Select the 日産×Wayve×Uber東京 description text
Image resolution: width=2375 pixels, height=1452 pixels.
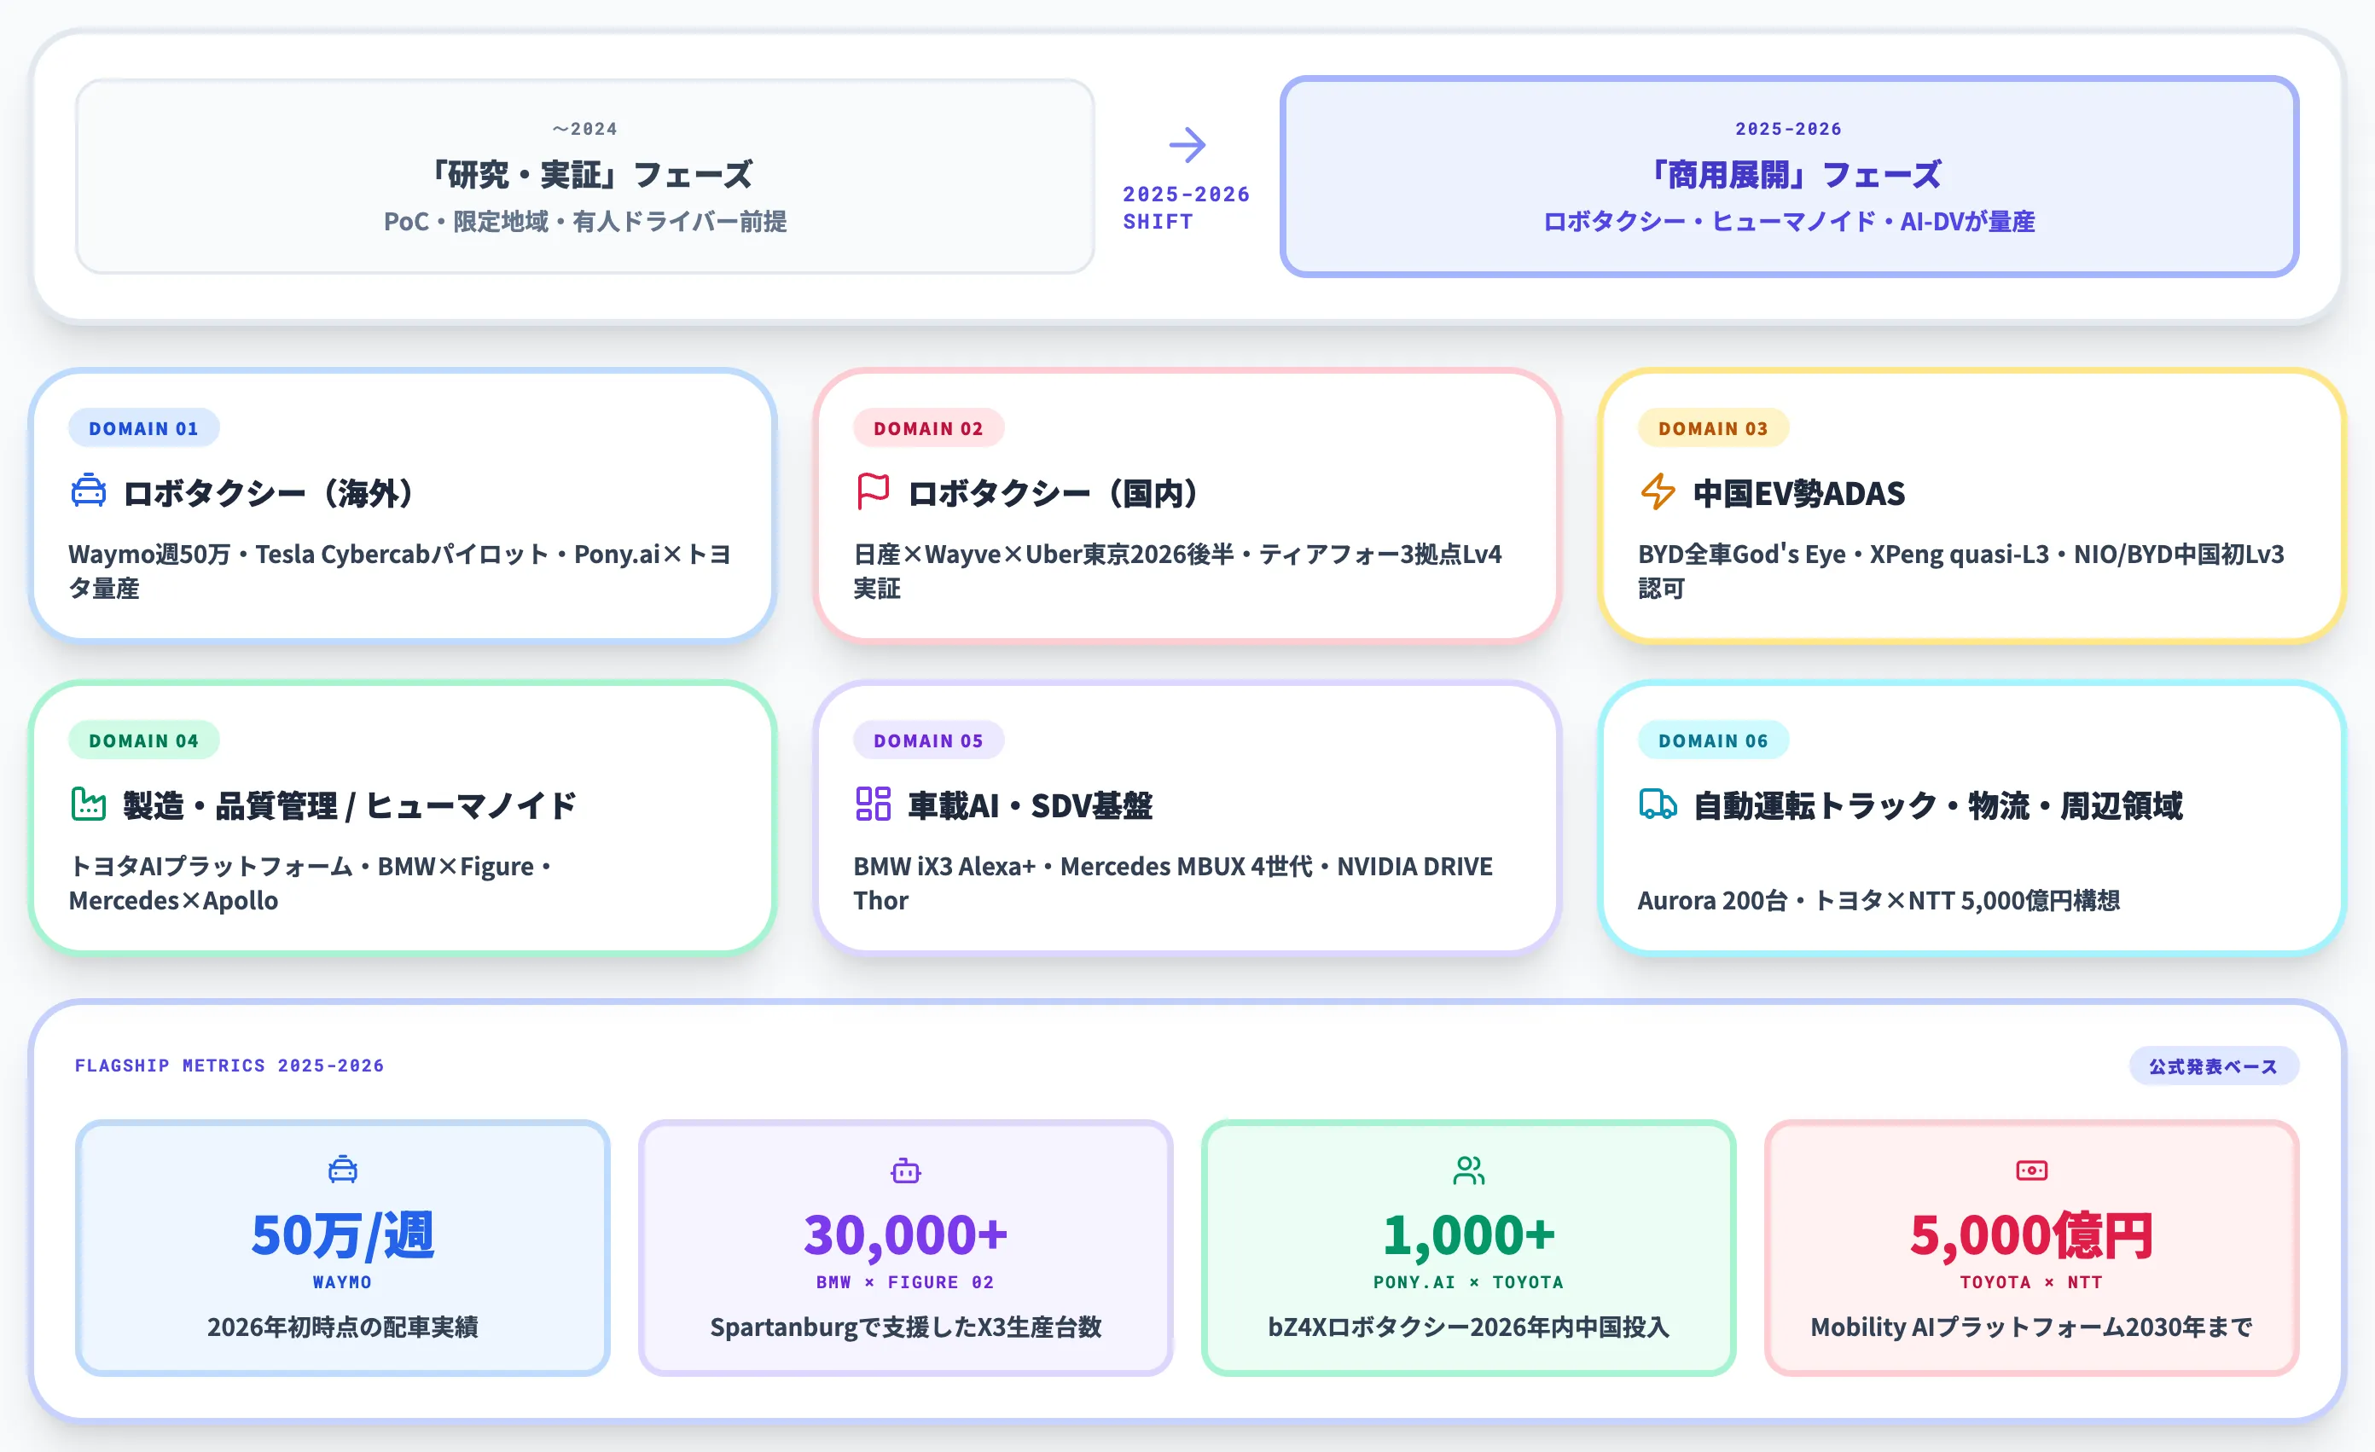click(x=1178, y=571)
